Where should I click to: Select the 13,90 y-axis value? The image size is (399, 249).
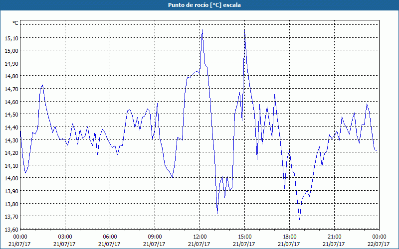(11, 191)
